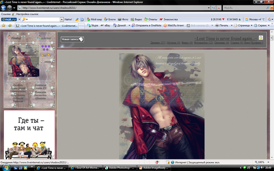This screenshot has height=171, width=274.
Task: Open Мой мир toolbar item
Action: [x=94, y=19]
